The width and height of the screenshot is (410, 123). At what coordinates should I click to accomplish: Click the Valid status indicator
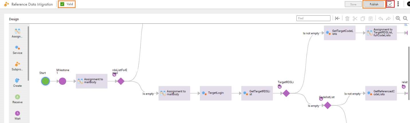(67, 4)
